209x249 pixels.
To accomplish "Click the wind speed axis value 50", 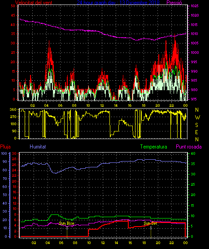I will tap(13, 6).
